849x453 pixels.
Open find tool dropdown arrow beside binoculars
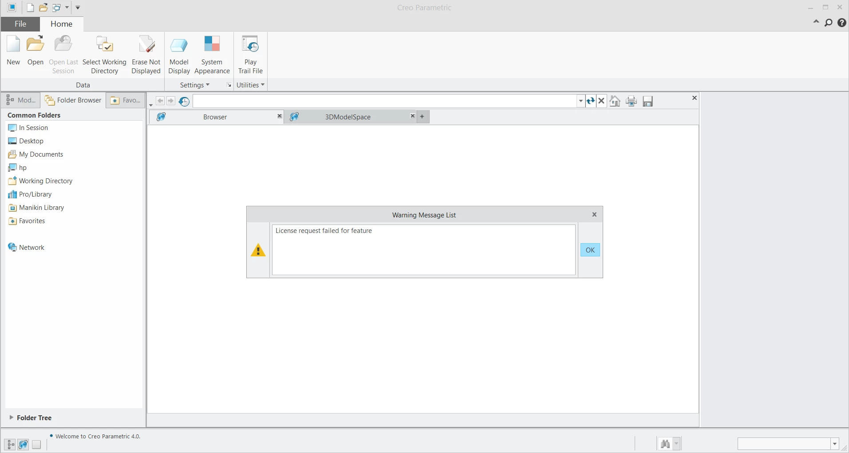[676, 444]
